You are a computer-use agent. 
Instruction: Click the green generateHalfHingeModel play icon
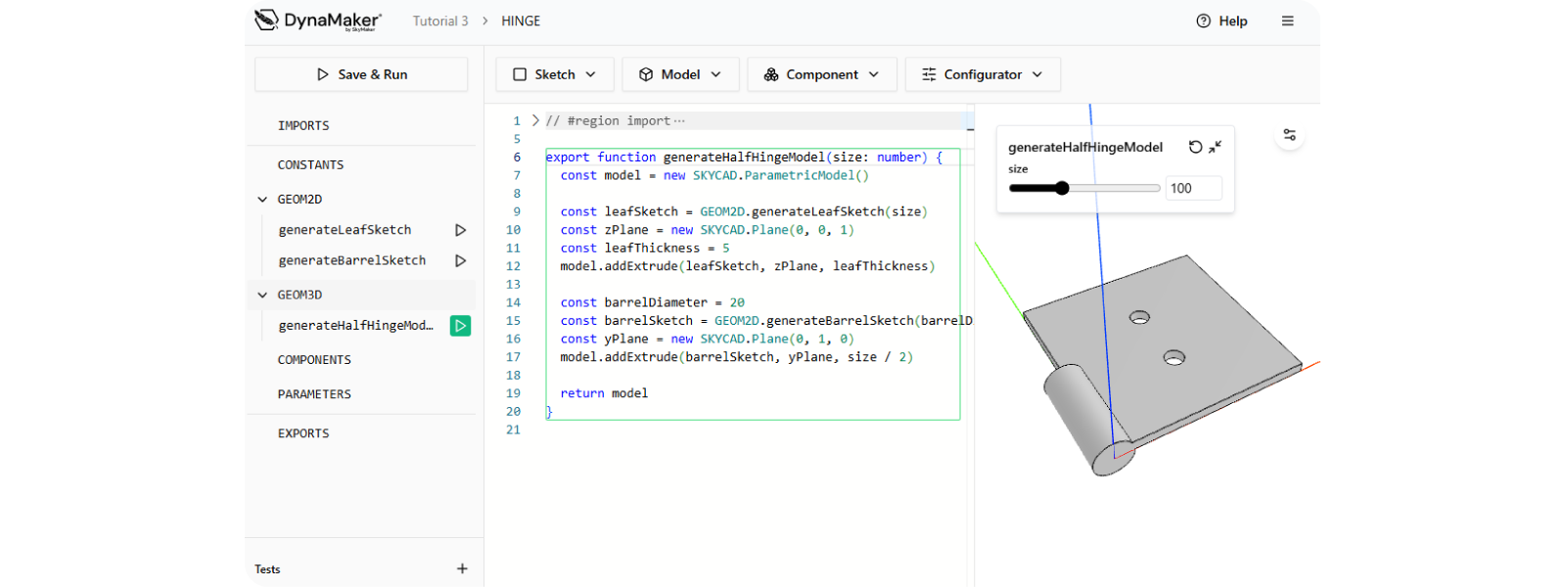460,326
